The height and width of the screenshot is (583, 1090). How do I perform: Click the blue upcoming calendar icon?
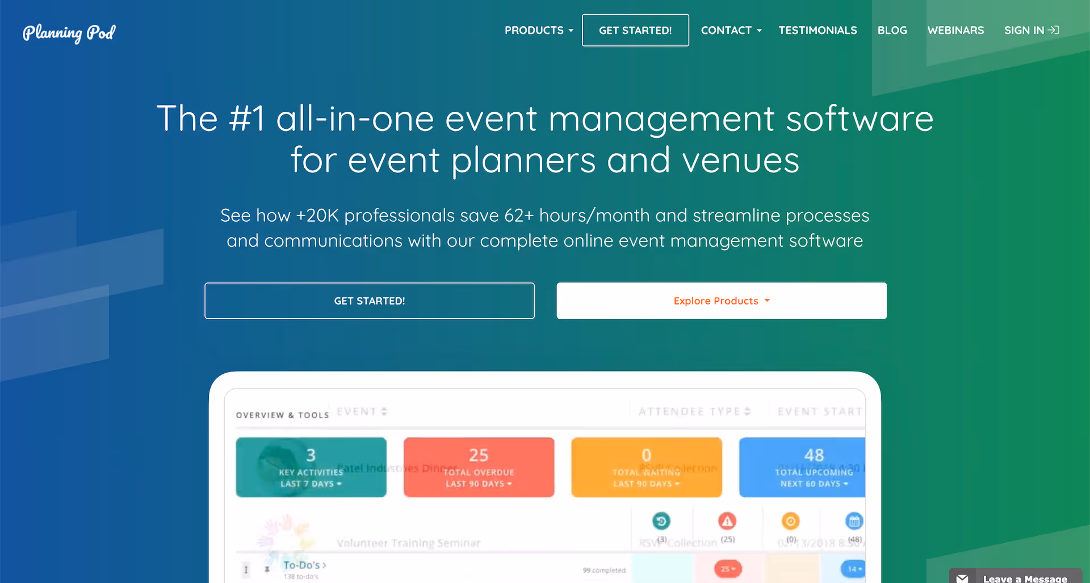coord(854,521)
